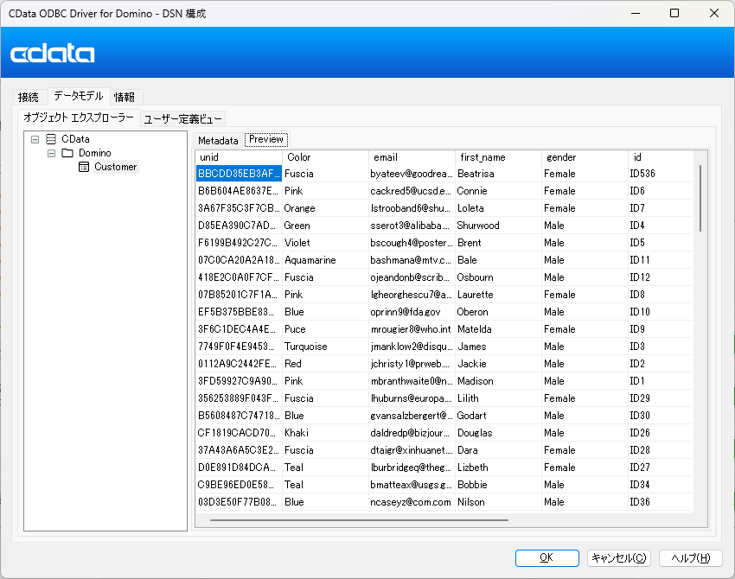Click the vertical scrollbar of preview grid
735x579 pixels.
[700, 198]
